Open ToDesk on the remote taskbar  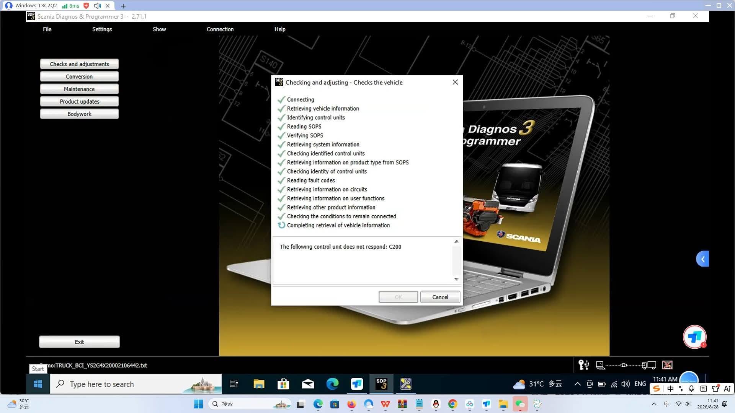[x=357, y=384]
